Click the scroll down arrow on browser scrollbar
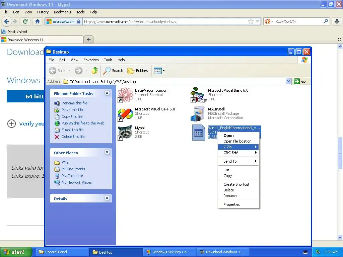The image size is (343, 257). pyautogui.click(x=340, y=237)
